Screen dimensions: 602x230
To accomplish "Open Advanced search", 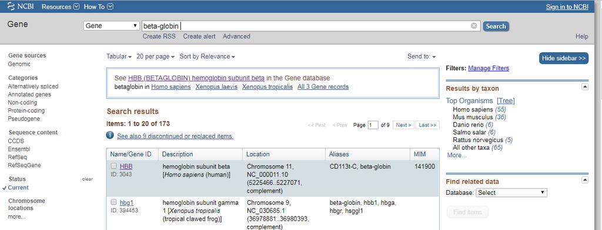I will click(x=236, y=36).
